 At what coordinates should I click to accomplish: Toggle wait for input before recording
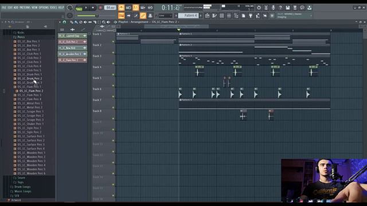tap(128, 7)
